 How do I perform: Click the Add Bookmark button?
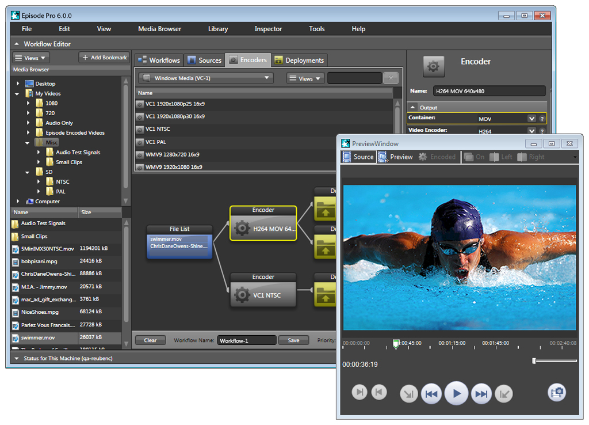pos(104,58)
